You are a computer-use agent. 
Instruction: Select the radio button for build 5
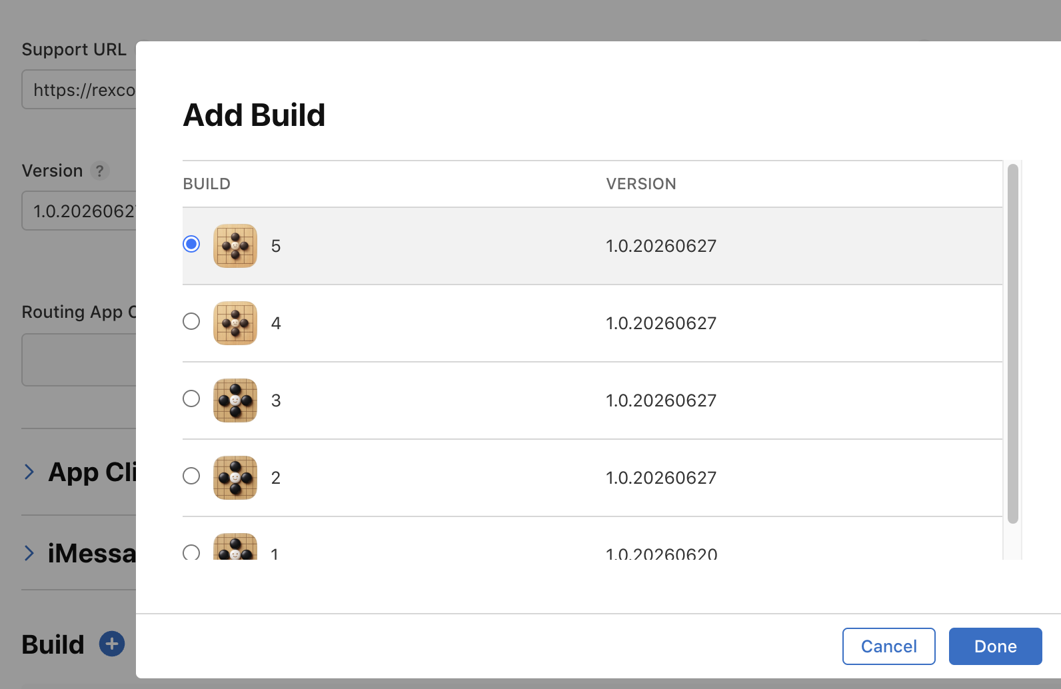point(191,244)
